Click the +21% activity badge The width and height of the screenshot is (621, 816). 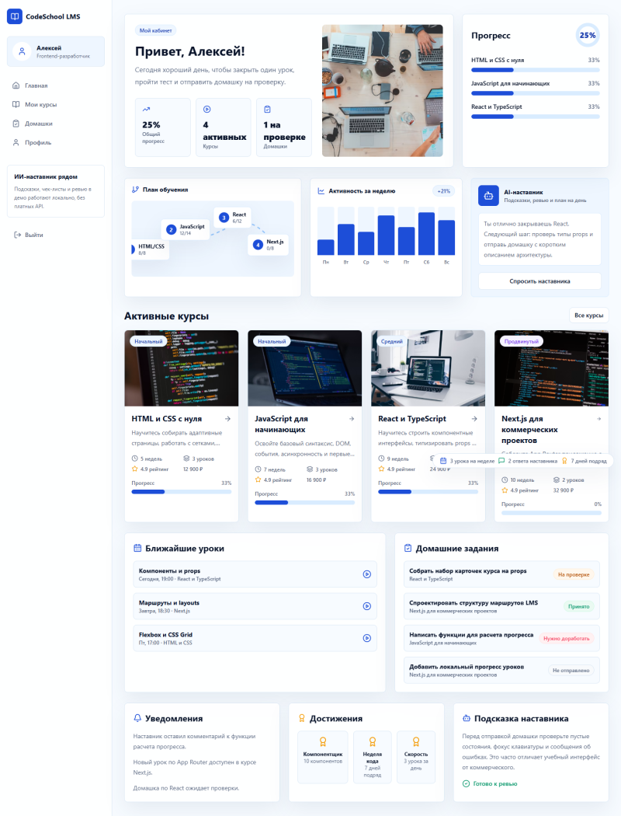(x=444, y=191)
